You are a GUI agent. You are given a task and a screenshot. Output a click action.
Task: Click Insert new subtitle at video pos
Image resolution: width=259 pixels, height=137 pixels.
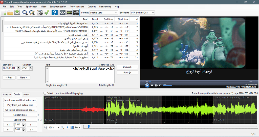[x=20, y=100]
